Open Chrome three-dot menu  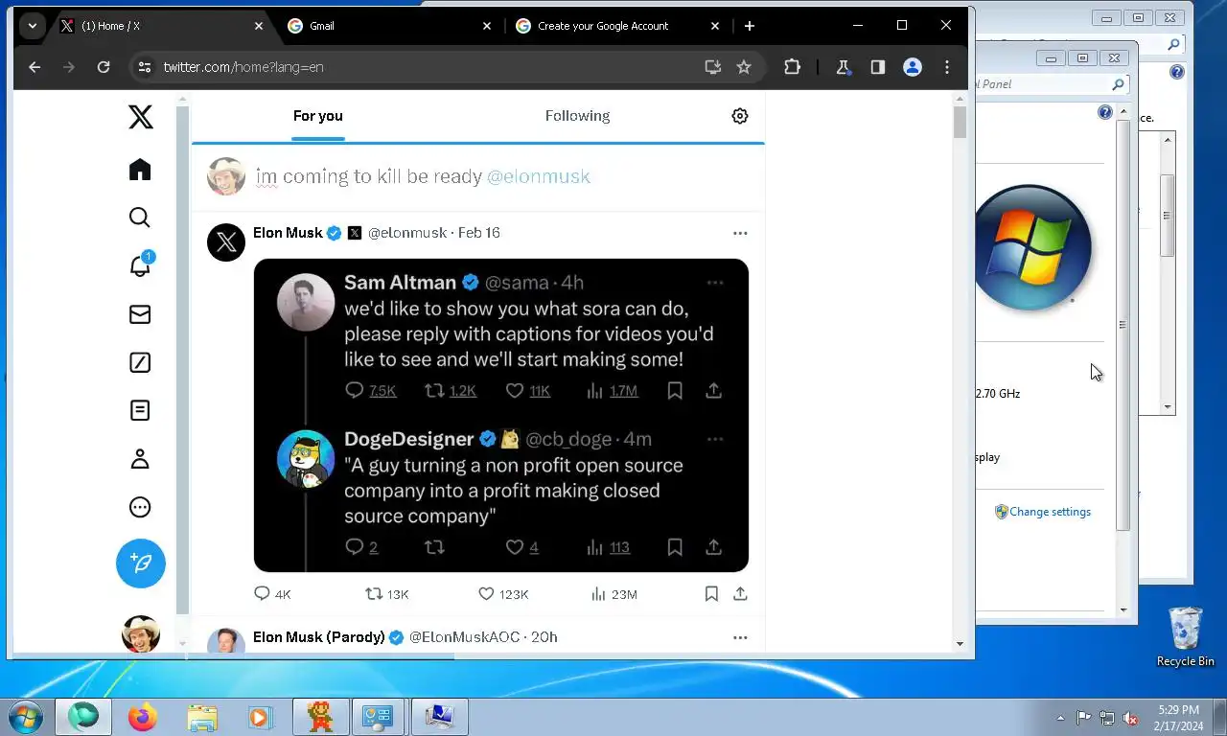pyautogui.click(x=947, y=67)
